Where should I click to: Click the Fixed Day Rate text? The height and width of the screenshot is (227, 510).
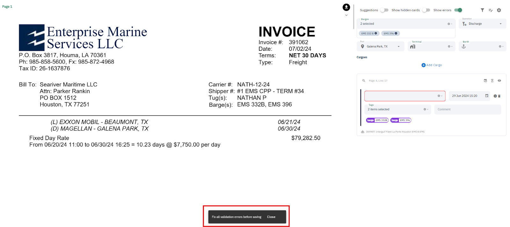[49, 138]
